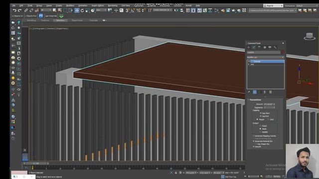
Task: Open the Create tab in Command Panel
Action: pos(249,47)
